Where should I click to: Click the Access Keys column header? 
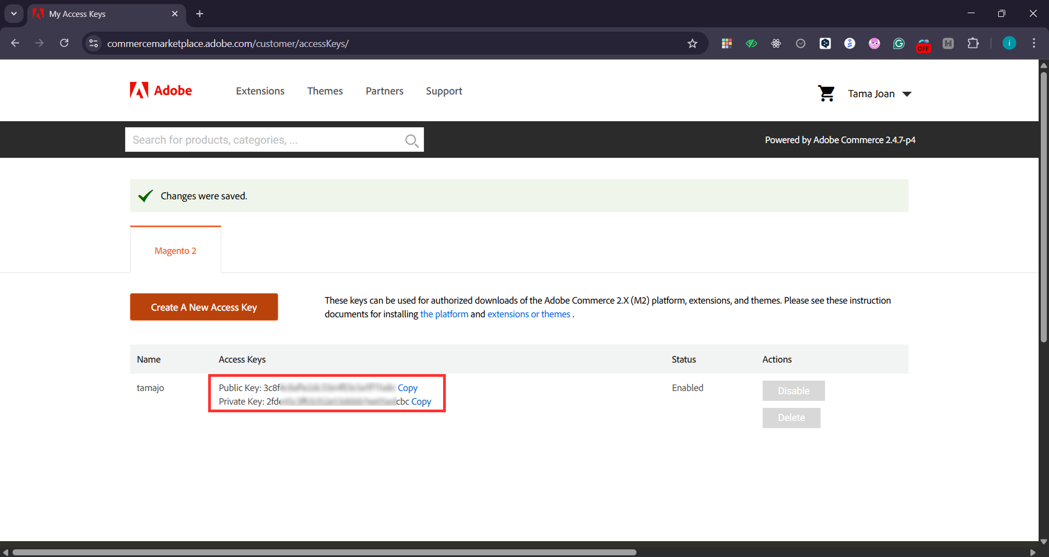[x=242, y=359]
